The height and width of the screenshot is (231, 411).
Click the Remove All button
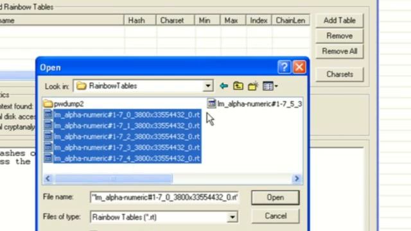tap(340, 51)
